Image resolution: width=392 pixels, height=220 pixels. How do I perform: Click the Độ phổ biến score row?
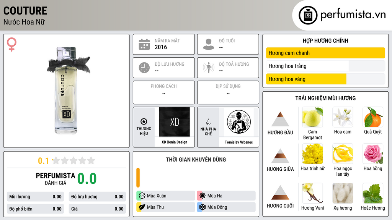tap(36, 209)
